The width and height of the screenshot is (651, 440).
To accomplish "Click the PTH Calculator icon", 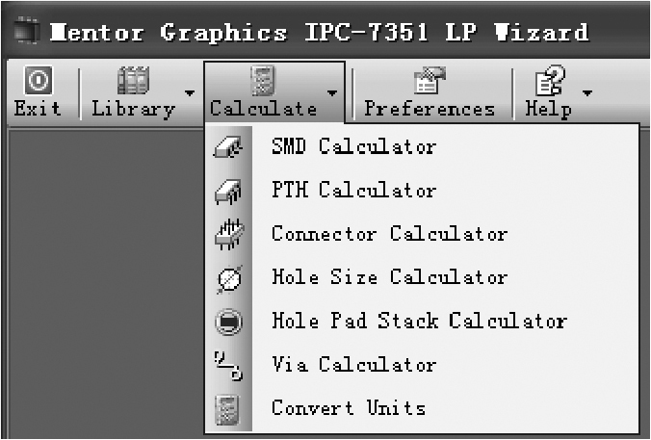I will [228, 191].
